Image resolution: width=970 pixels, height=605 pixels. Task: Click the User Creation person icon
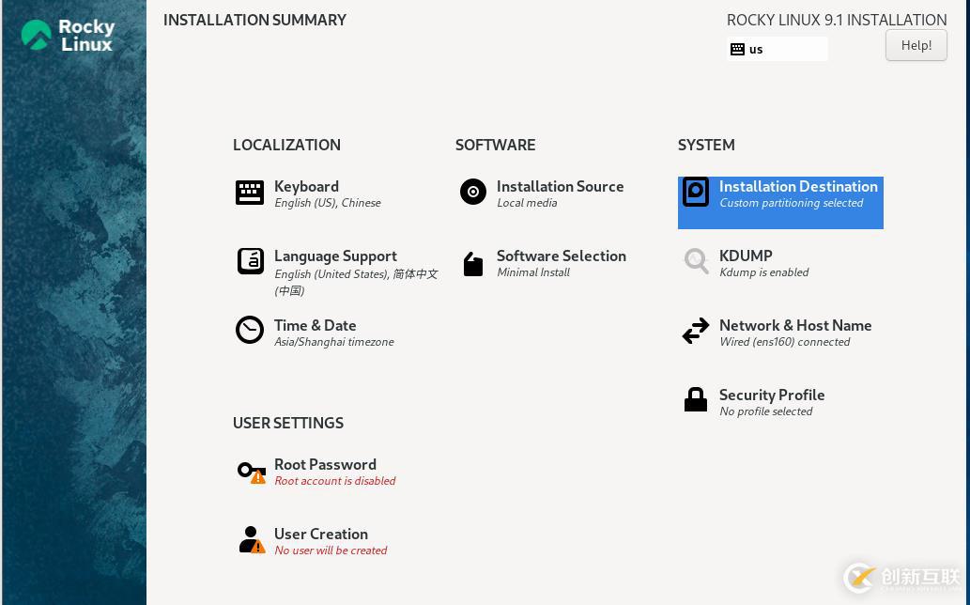[250, 540]
